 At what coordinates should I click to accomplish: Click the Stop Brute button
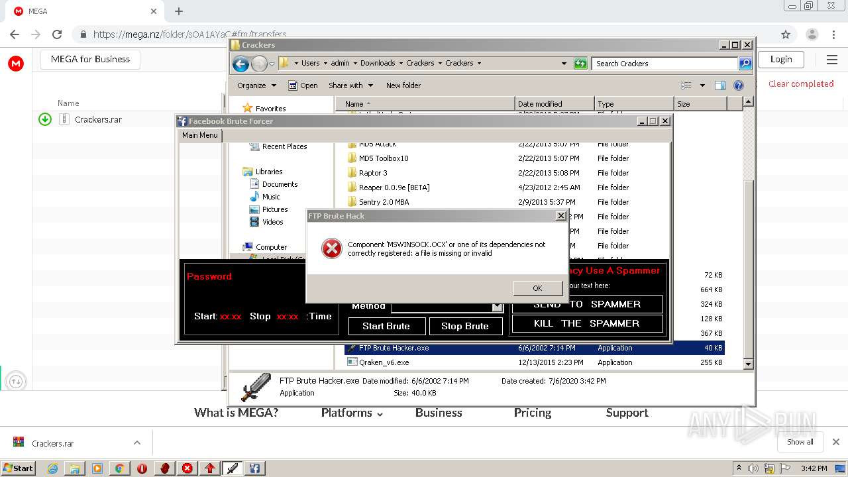(x=465, y=326)
